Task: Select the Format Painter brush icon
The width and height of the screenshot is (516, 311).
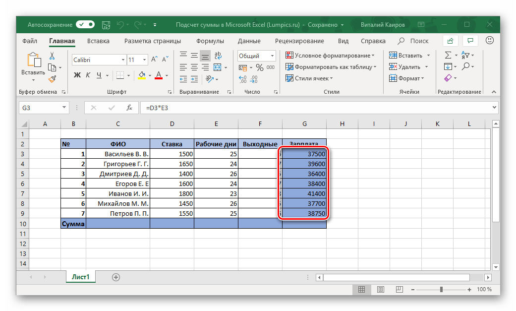Action: tap(52, 78)
